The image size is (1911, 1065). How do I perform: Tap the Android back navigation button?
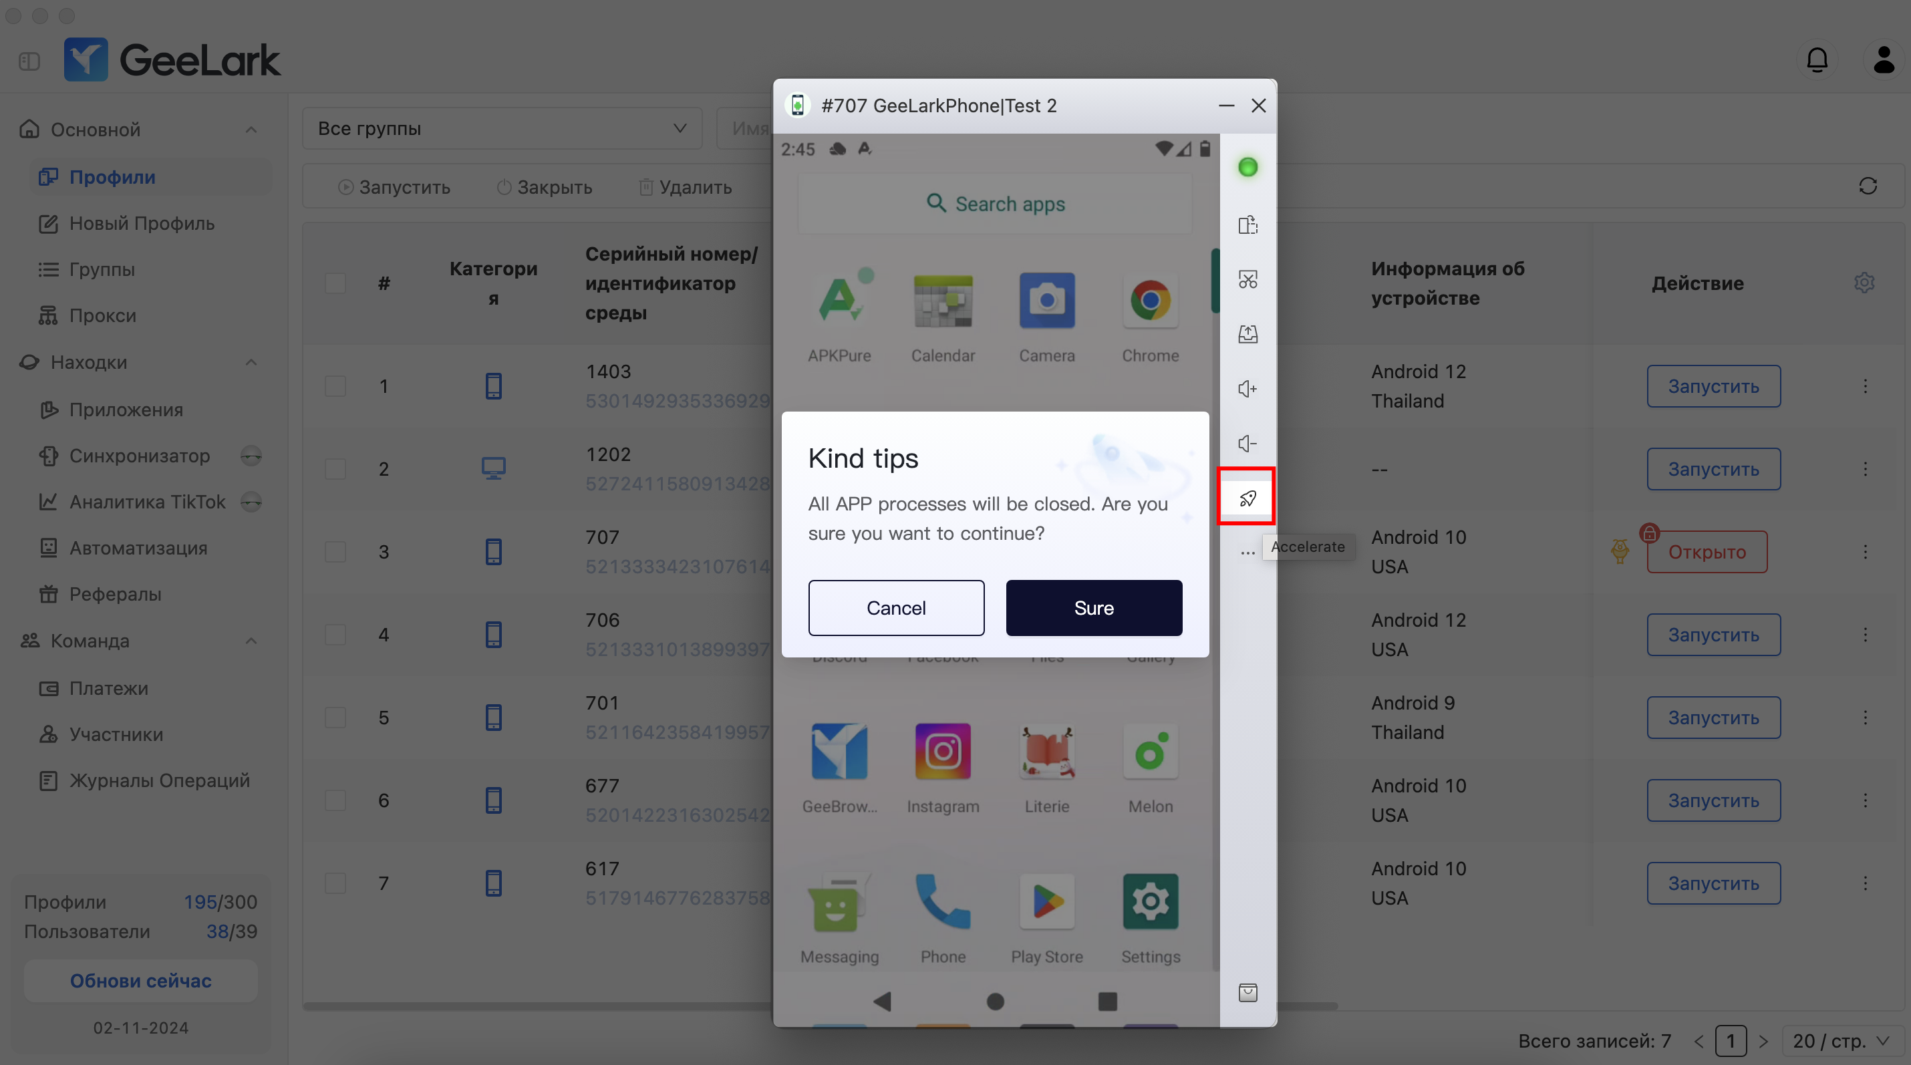(x=882, y=1002)
